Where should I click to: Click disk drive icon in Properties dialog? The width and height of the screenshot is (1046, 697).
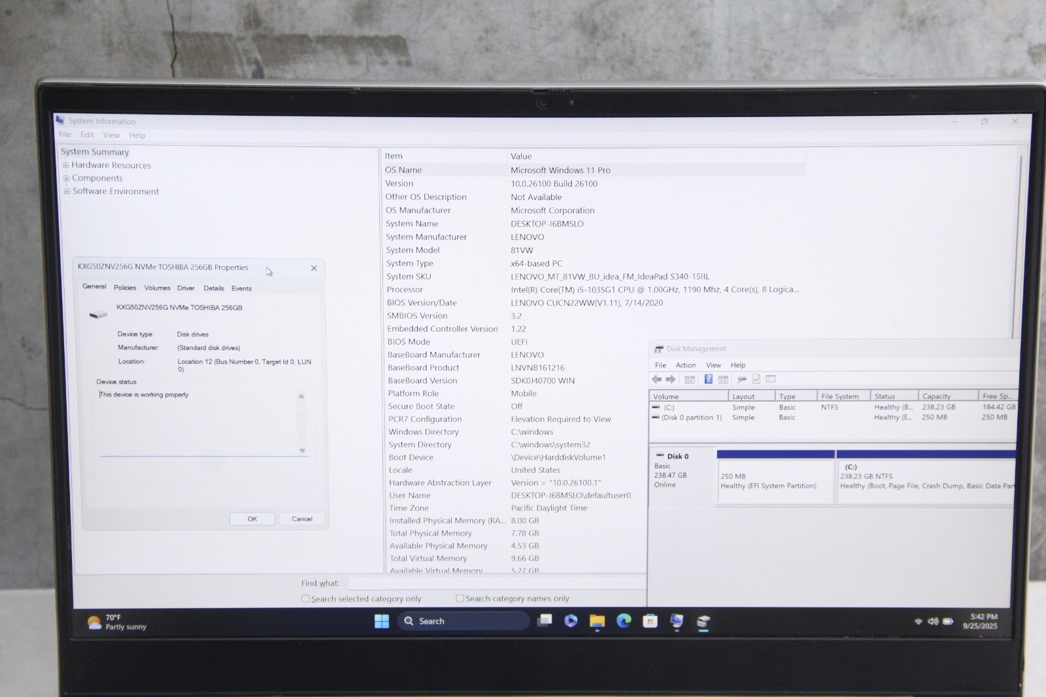[98, 314]
